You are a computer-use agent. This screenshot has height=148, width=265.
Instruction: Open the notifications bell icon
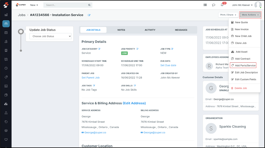tap(222, 5)
